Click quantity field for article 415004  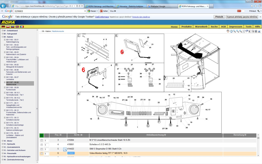47,141
